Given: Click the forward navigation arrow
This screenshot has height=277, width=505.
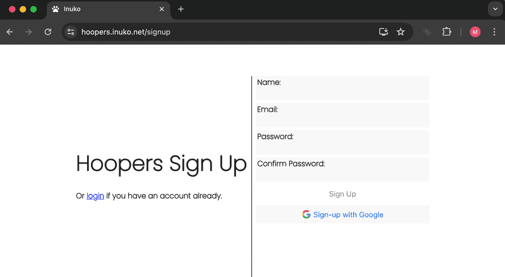Looking at the screenshot, I should [x=28, y=32].
